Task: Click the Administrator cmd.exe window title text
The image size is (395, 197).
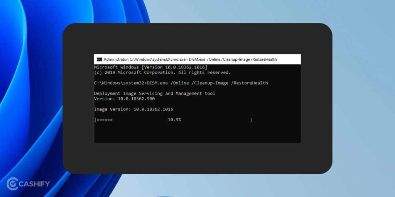Action: point(190,59)
